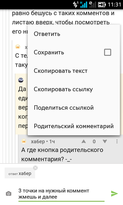
Task: Tap the camera attach-photo icon
Action: (9, 194)
